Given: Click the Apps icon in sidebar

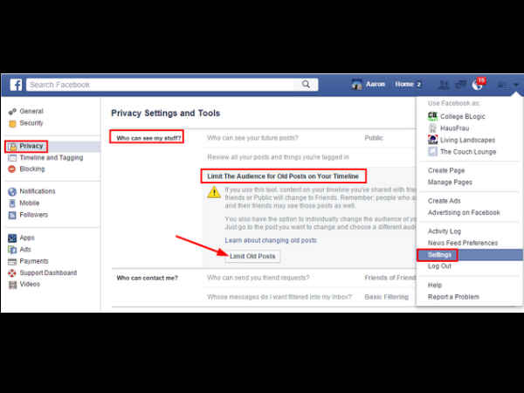Looking at the screenshot, I should [x=12, y=238].
